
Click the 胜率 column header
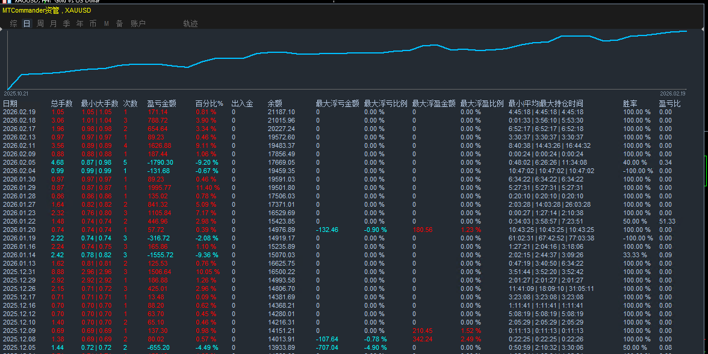tap(630, 104)
